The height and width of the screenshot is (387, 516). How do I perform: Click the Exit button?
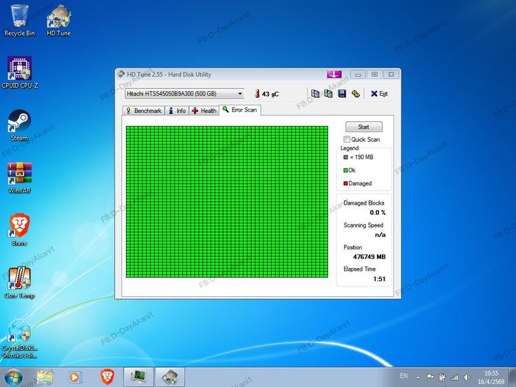point(379,94)
